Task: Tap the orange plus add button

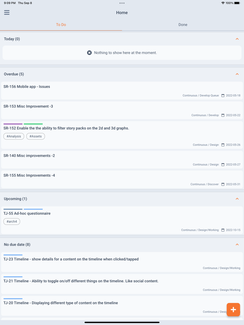Action: (x=233, y=310)
